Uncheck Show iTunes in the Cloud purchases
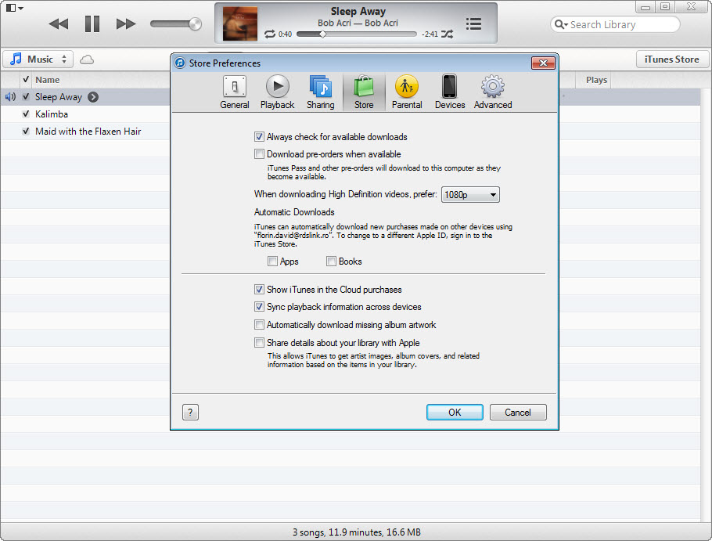The image size is (712, 541). point(259,290)
